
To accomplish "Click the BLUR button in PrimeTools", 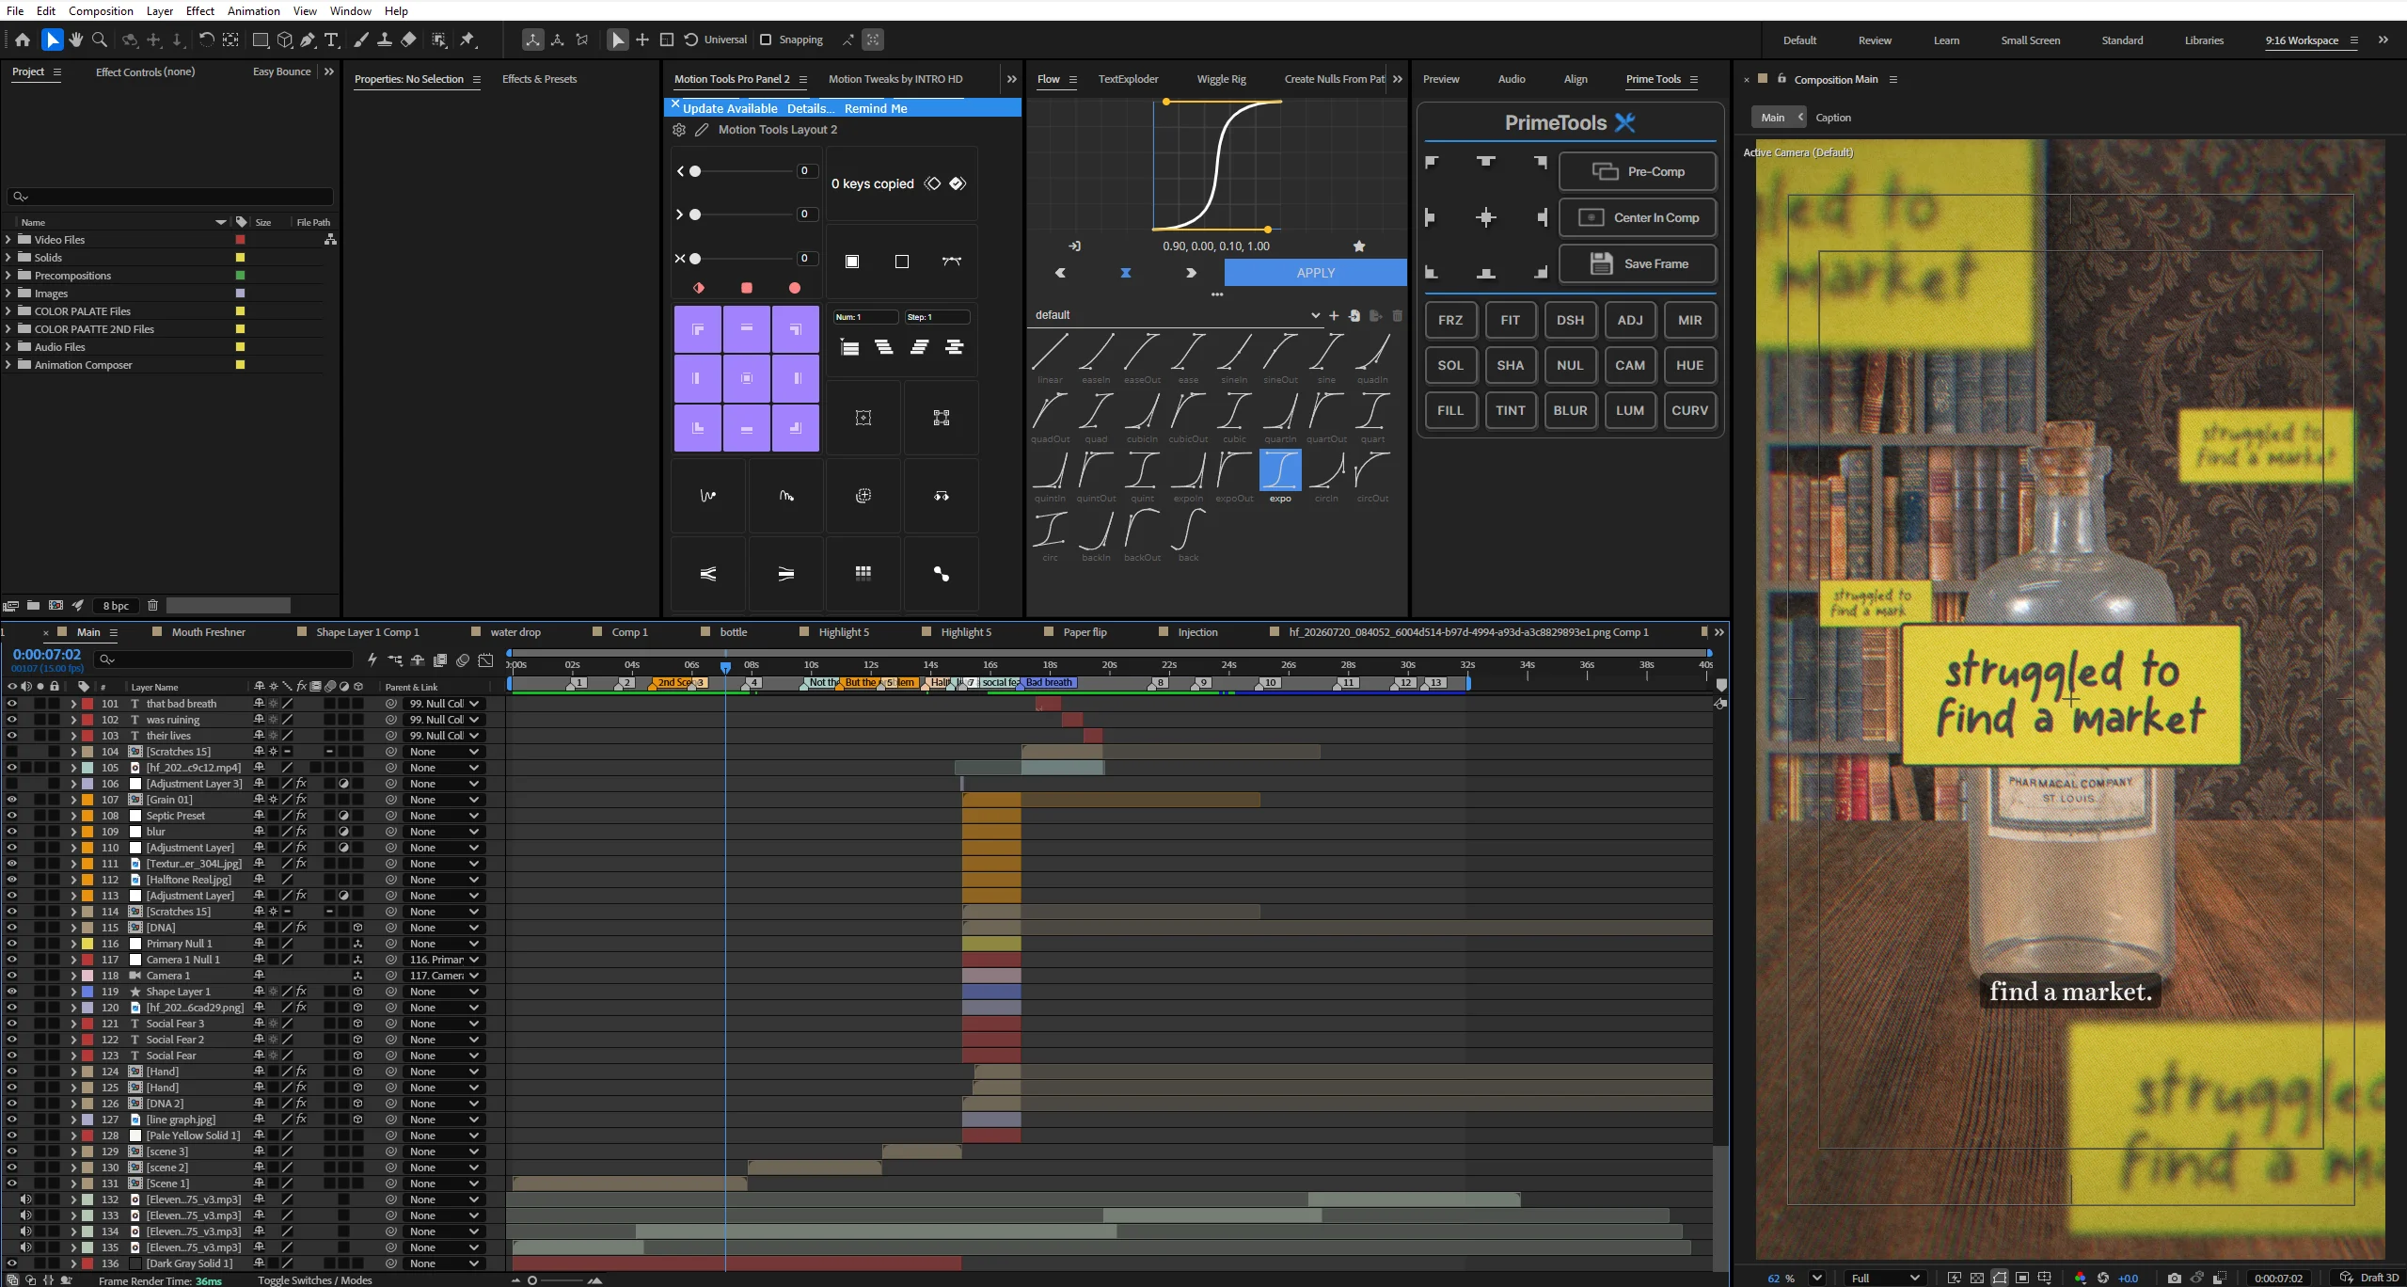I will pyautogui.click(x=1570, y=410).
